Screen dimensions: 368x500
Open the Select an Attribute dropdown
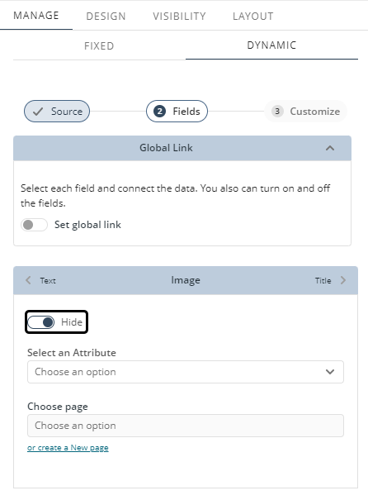pos(186,372)
